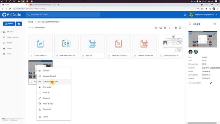Viewport: 220px width, 124px height.
Task: Choose Preview from the context menu
Action: coord(54,71)
